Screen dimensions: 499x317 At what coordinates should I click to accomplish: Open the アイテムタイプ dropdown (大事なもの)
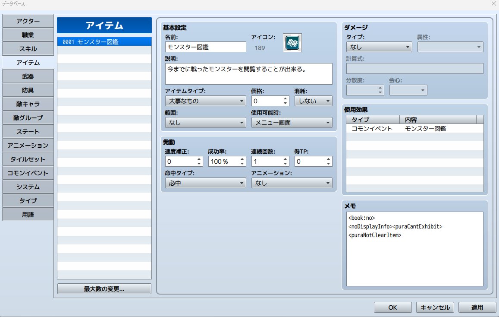point(206,101)
